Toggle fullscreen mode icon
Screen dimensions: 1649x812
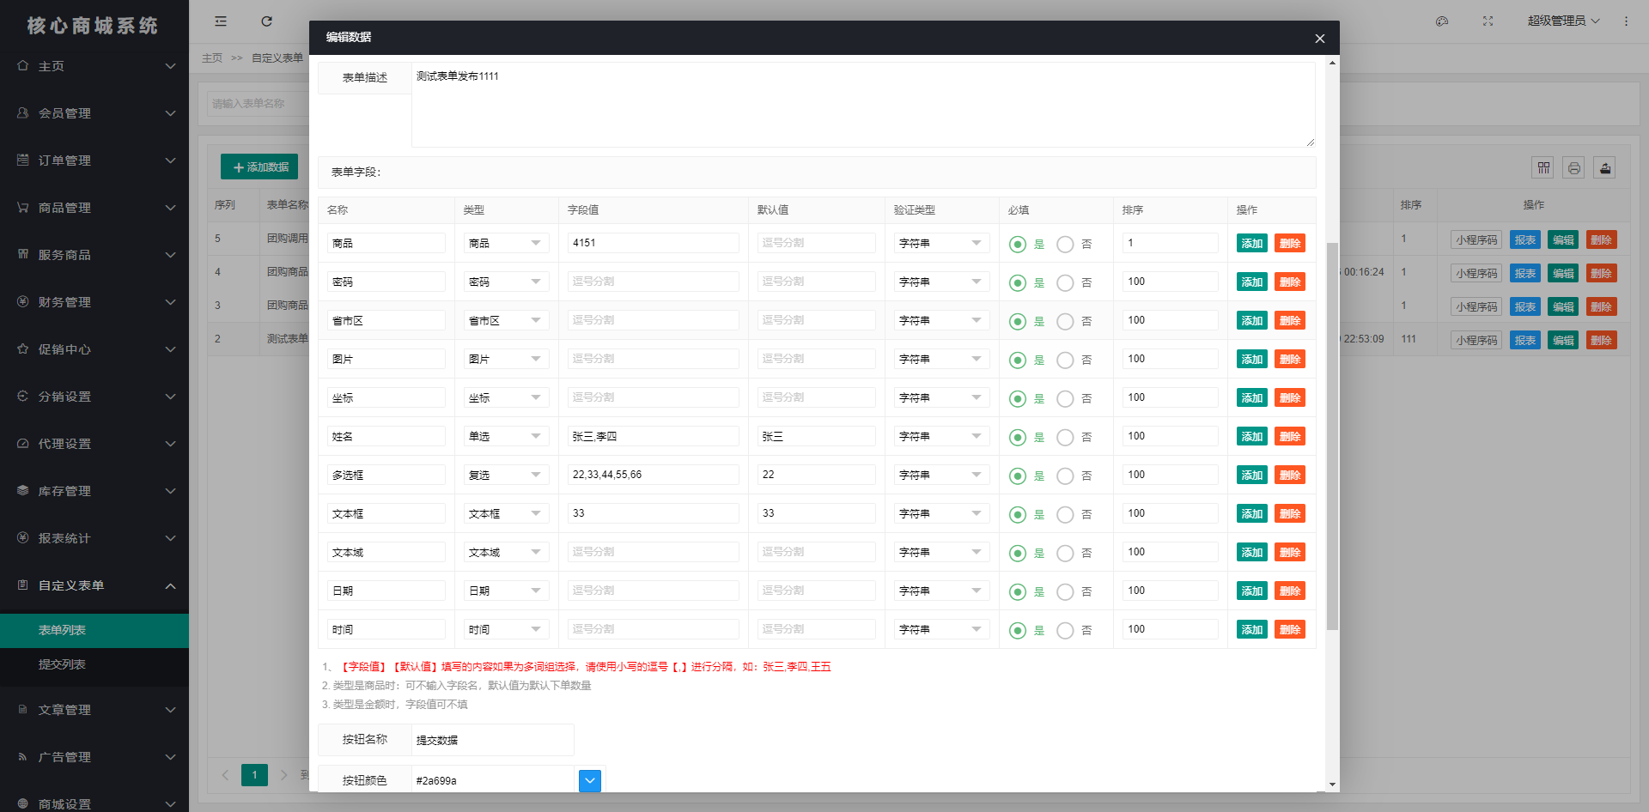click(x=1488, y=21)
